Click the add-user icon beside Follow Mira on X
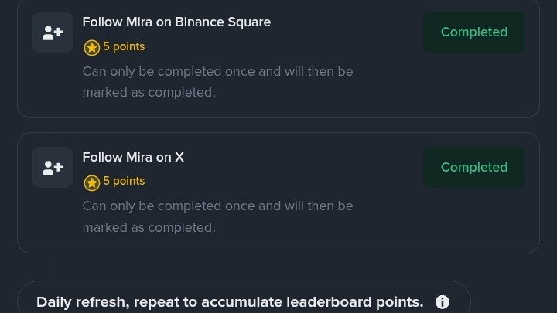Screen dimensions: 557x313 point(53,168)
